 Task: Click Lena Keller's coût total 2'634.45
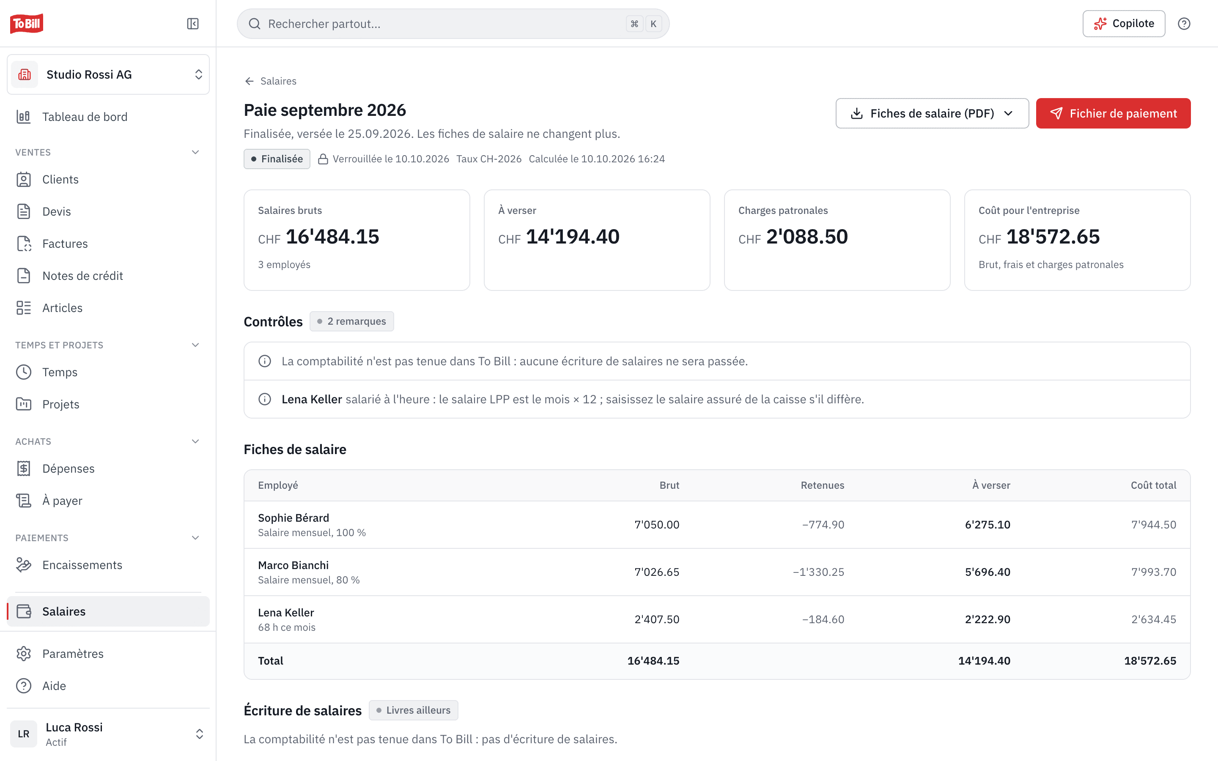click(x=1154, y=619)
